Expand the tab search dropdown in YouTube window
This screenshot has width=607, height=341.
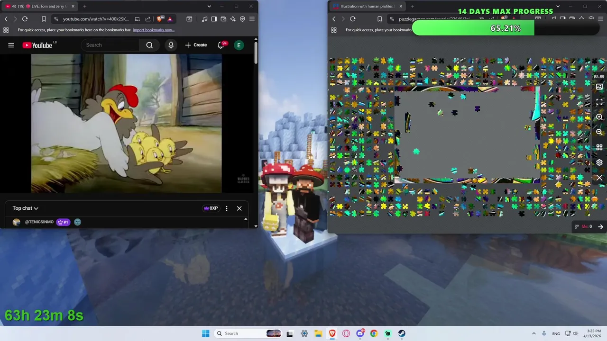pos(209,6)
